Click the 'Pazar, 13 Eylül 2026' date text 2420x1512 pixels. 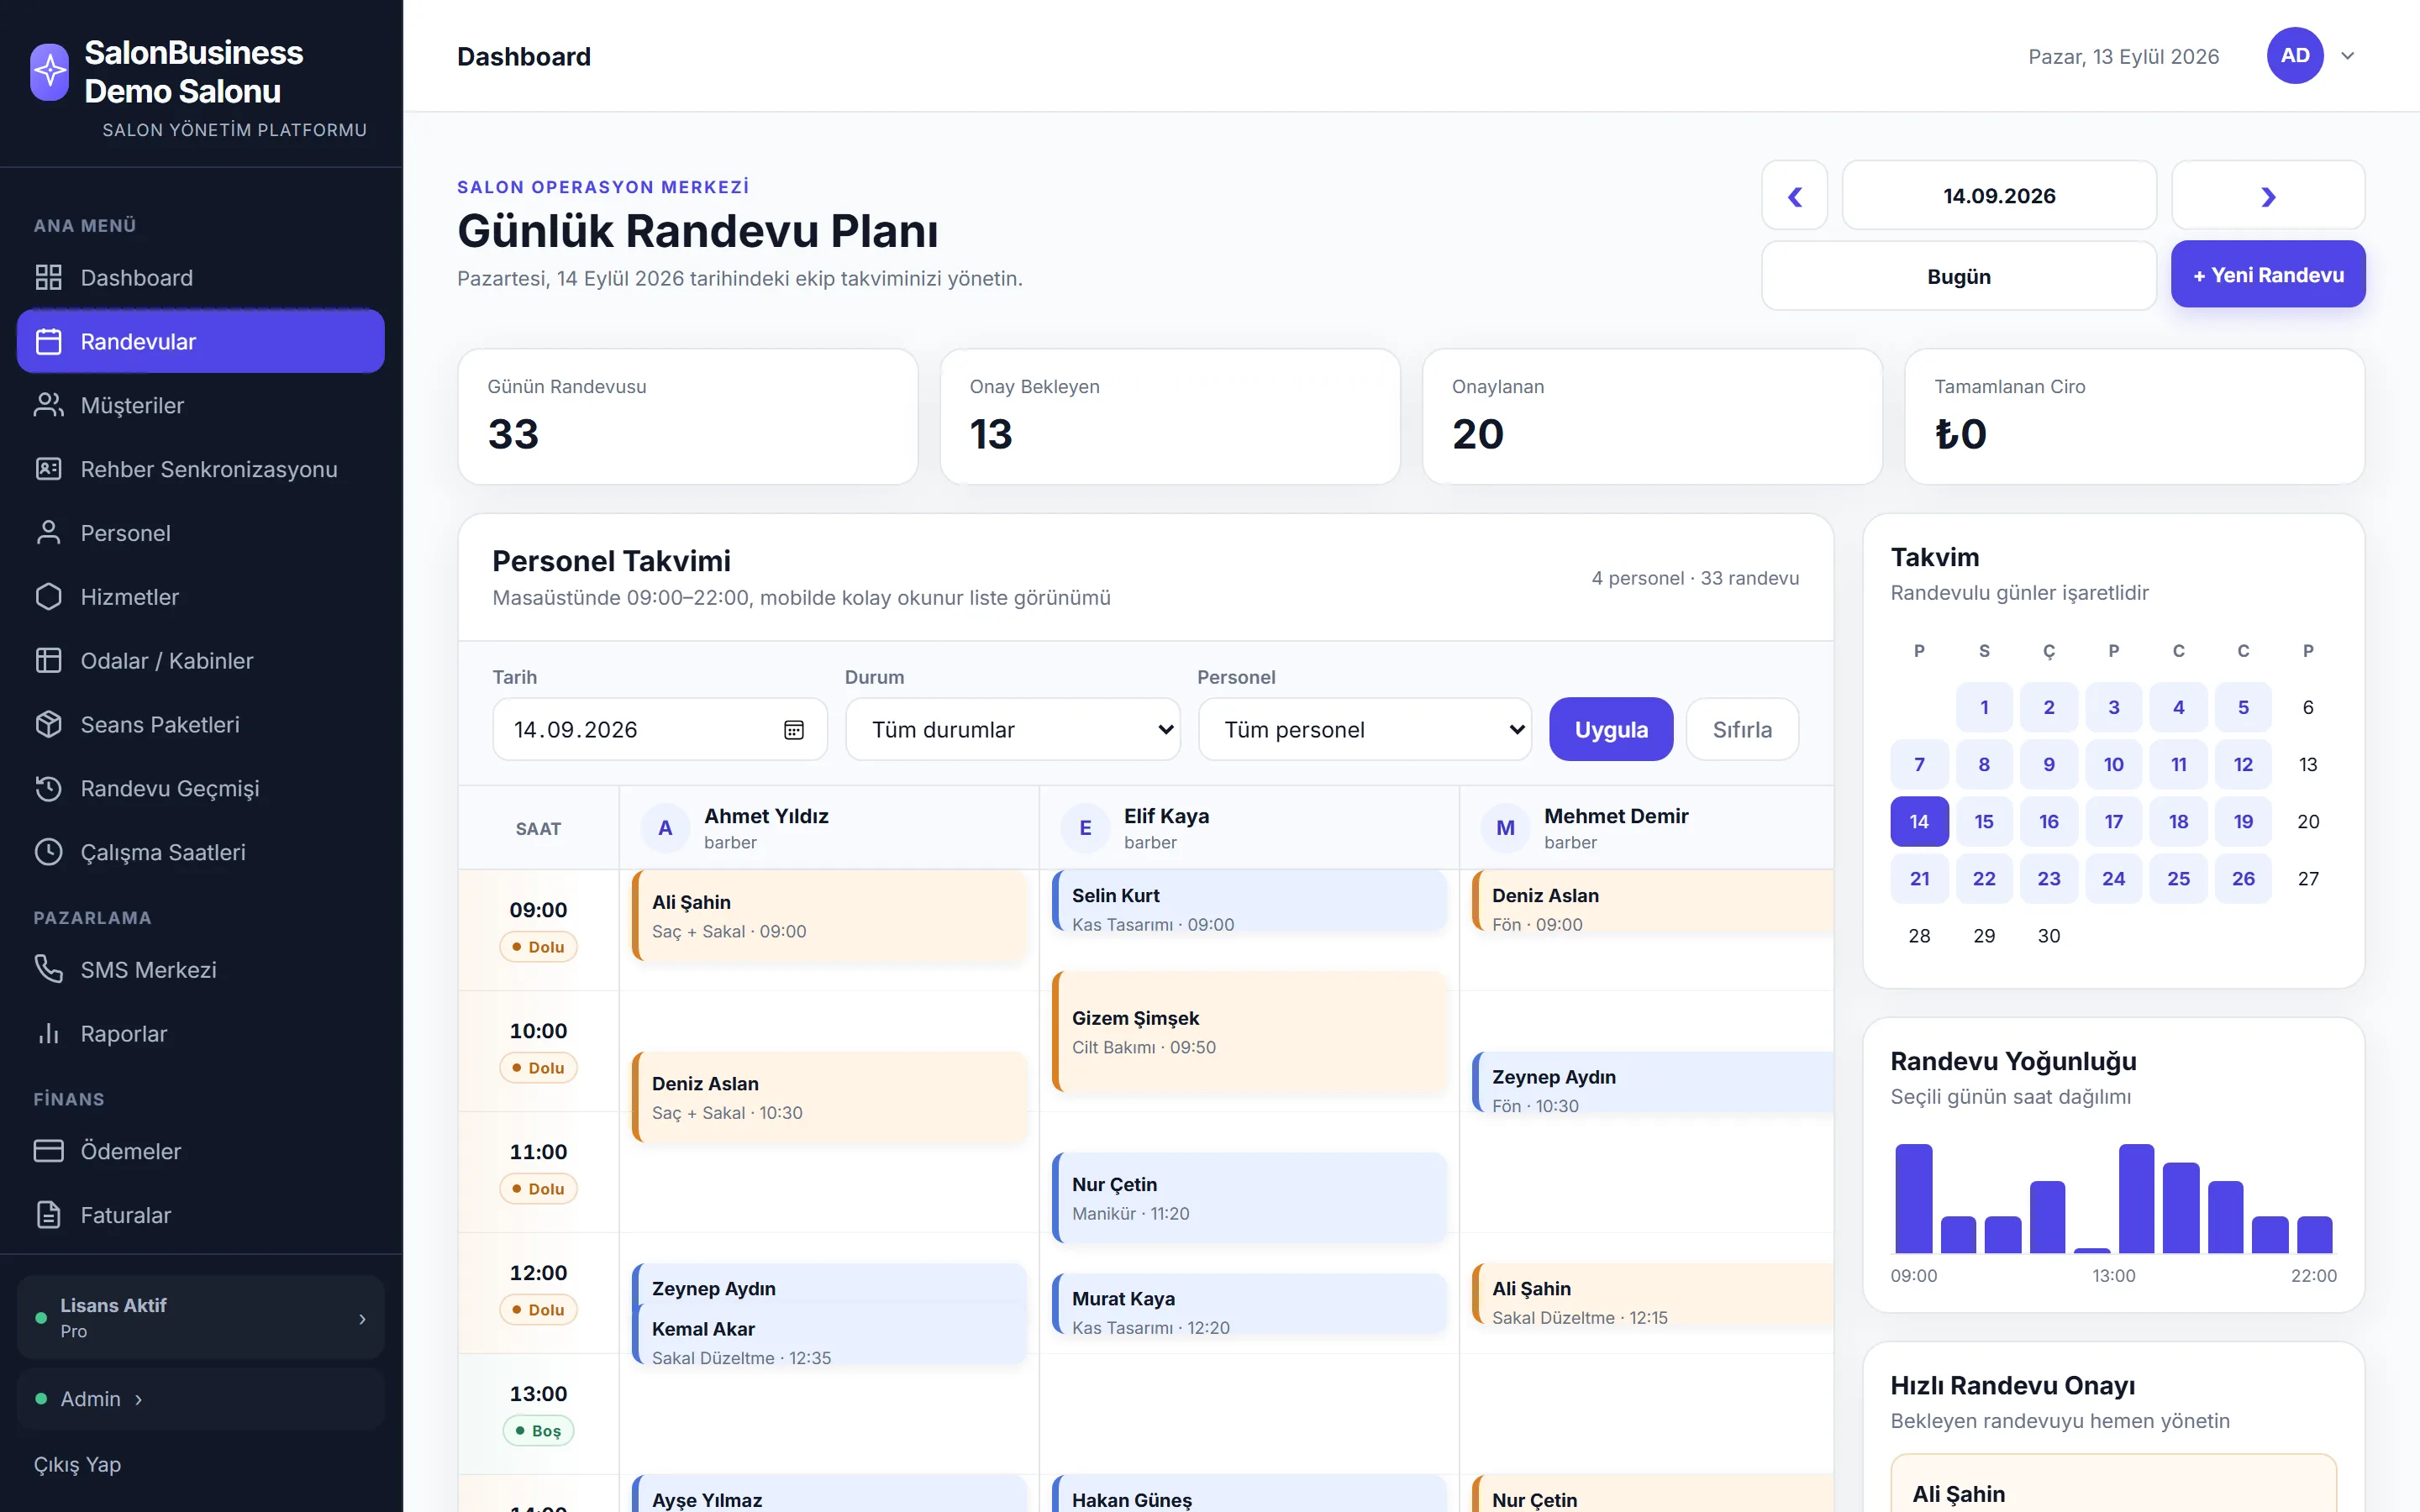(2123, 56)
